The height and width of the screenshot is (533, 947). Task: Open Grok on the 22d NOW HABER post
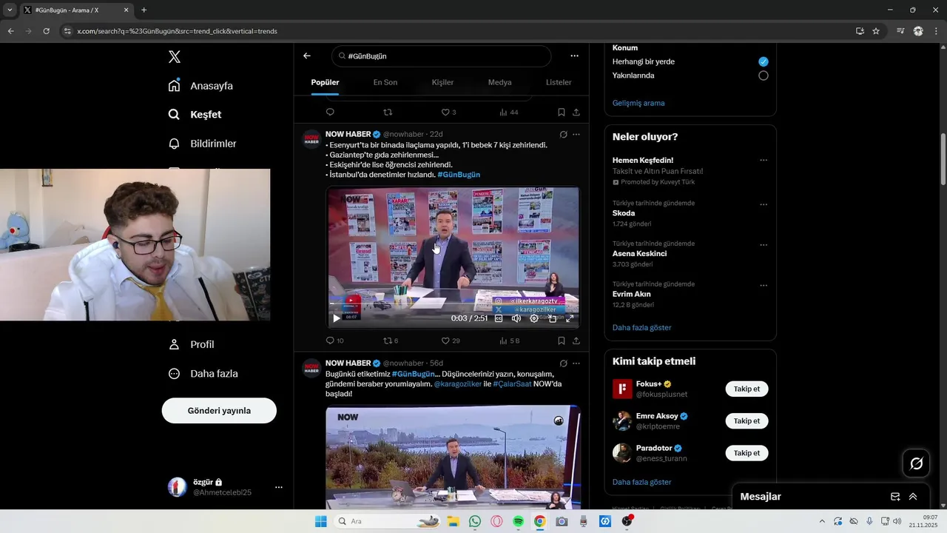[563, 135]
